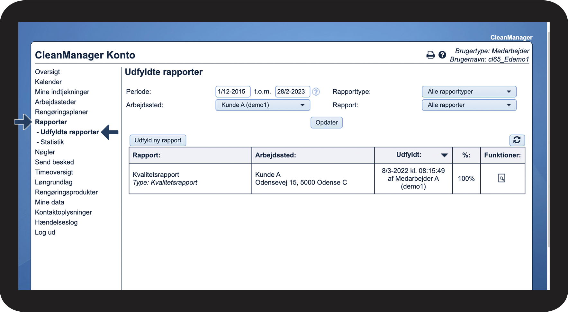The width and height of the screenshot is (568, 312).
Task: Refresh the report list with the reload icon
Action: [517, 140]
